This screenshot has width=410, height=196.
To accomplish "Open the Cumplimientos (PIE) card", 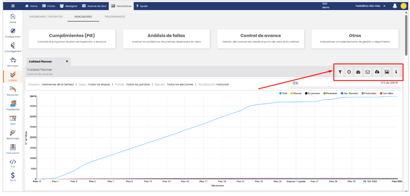I will [72, 38].
